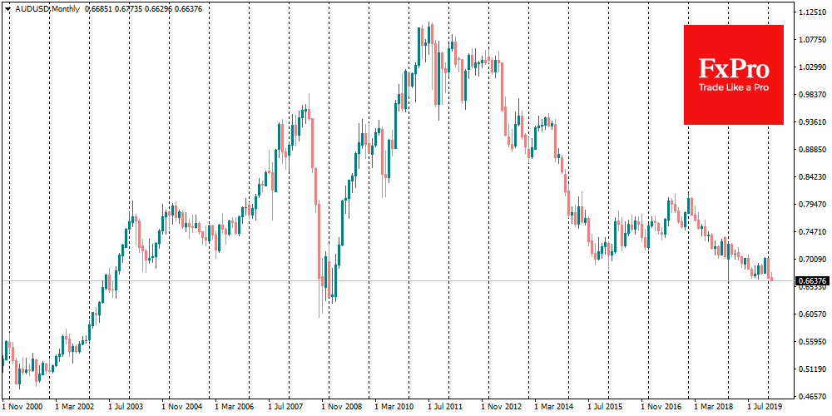Click the 0.98370 price axis label
Screen dimensions: 832x416
pyautogui.click(x=811, y=95)
